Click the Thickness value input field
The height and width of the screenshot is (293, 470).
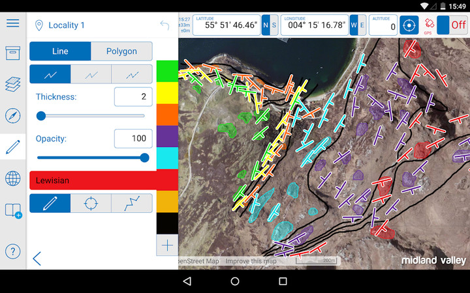pyautogui.click(x=133, y=97)
